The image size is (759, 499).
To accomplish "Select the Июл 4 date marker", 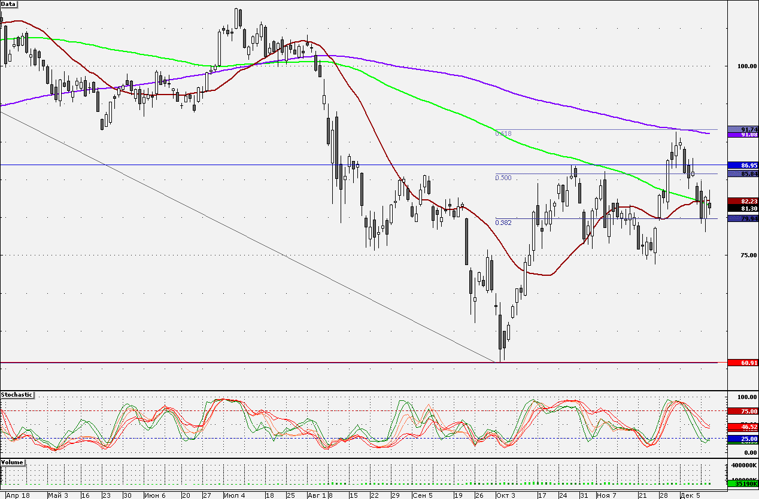I will click(x=234, y=495).
